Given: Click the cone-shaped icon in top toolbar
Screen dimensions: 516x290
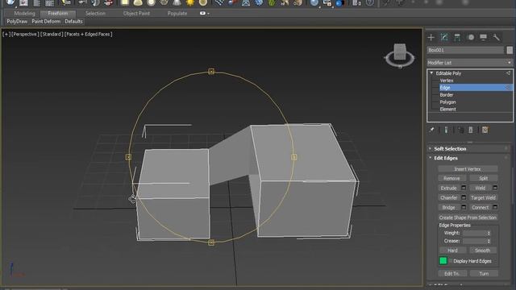Looking at the screenshot, I should click(x=177, y=3).
